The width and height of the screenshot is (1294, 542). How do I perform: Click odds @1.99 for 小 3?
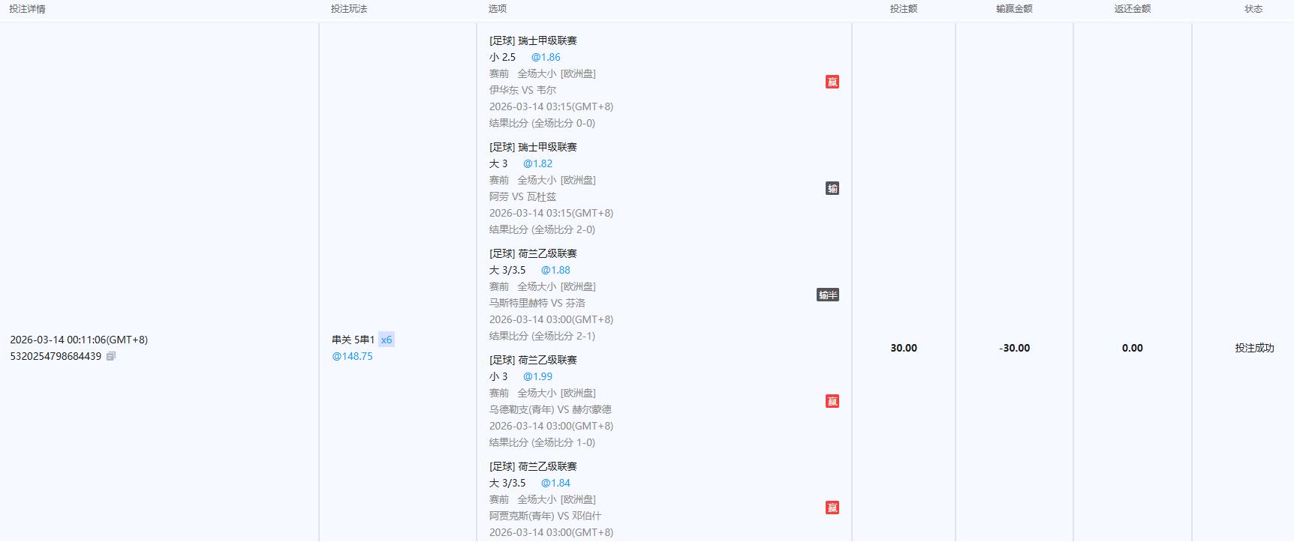coord(537,377)
